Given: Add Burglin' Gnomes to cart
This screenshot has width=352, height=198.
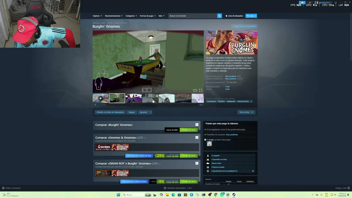Looking at the screenshot, I should [x=189, y=130].
